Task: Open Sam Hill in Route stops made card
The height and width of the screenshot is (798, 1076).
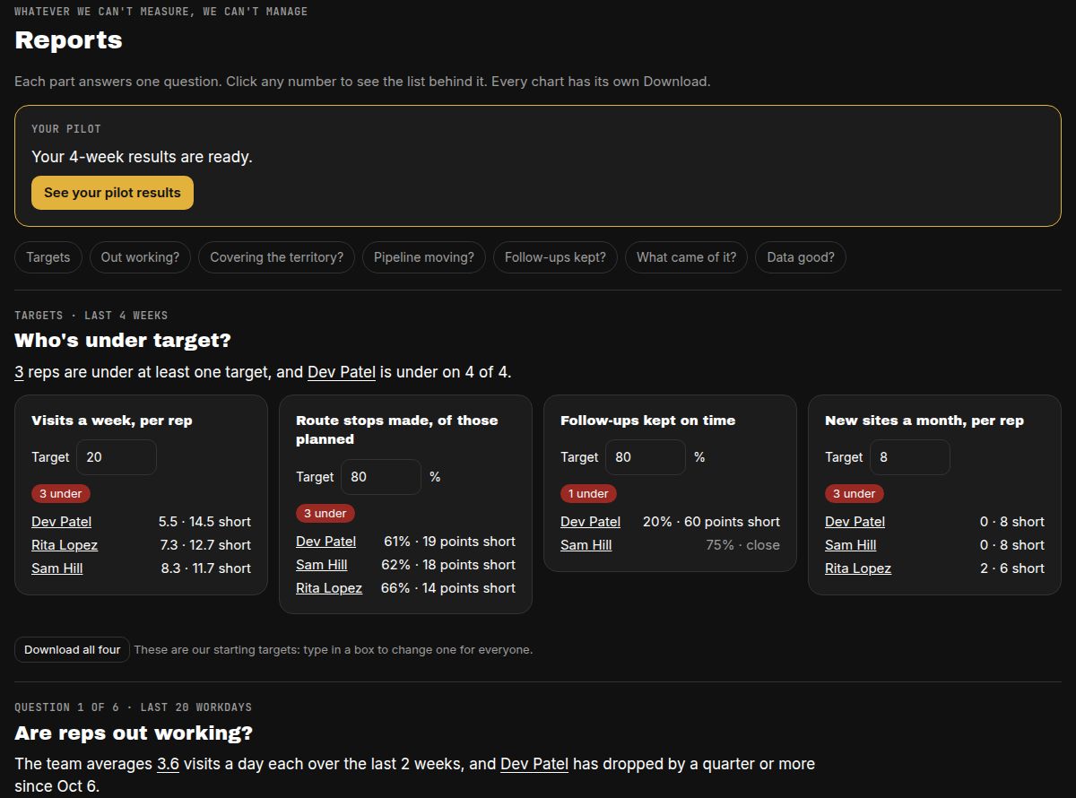Action: (x=322, y=565)
